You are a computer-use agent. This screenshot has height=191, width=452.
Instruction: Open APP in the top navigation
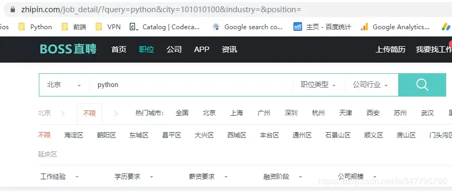[202, 49]
